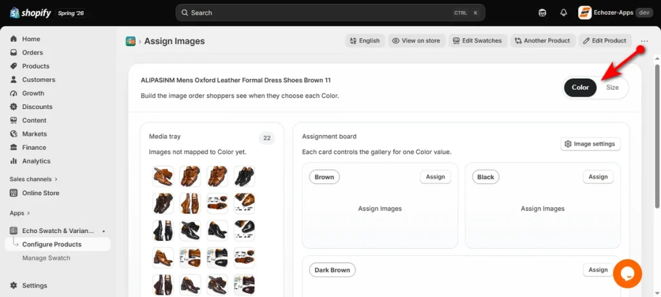Click Assign on the Dark Brown card
This screenshot has height=297, width=661.
(x=598, y=270)
